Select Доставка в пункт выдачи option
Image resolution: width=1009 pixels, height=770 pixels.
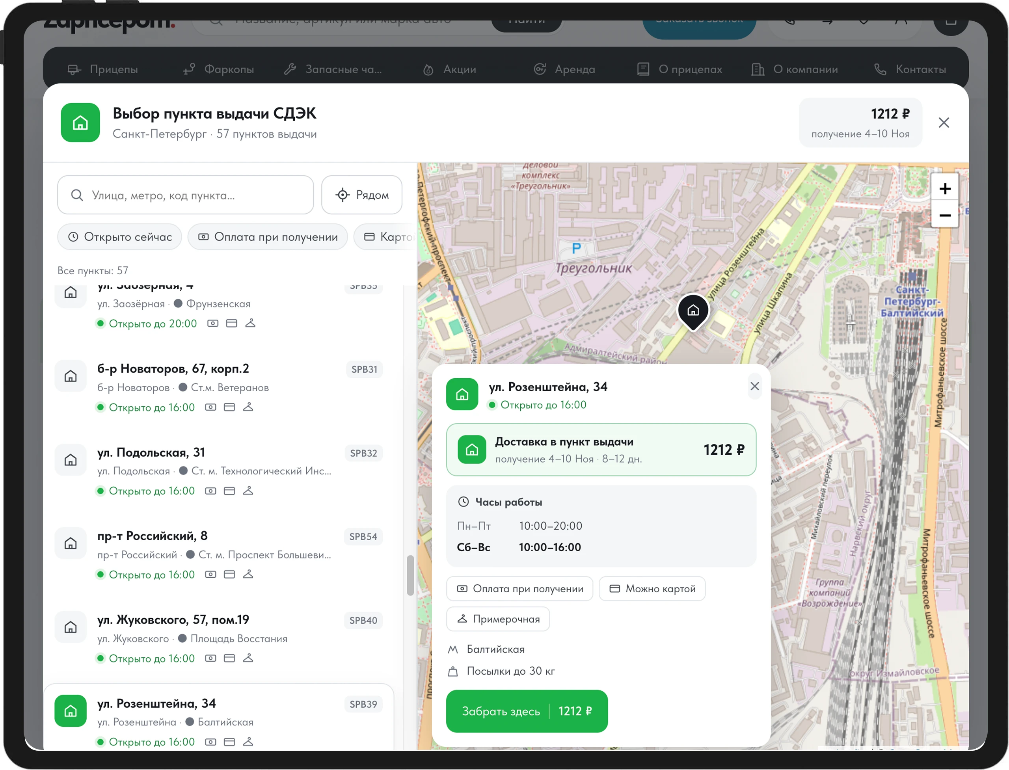click(x=601, y=450)
